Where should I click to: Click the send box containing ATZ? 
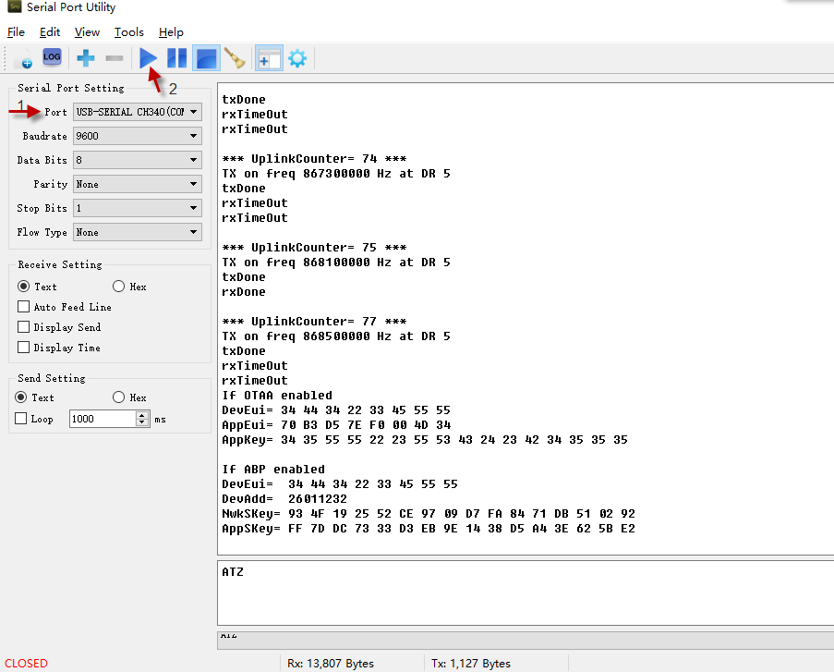(526, 593)
